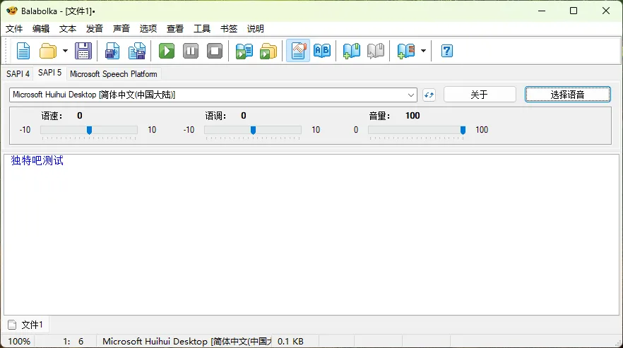The width and height of the screenshot is (623, 348).
Task: Open the 选项 menu
Action: (x=148, y=29)
